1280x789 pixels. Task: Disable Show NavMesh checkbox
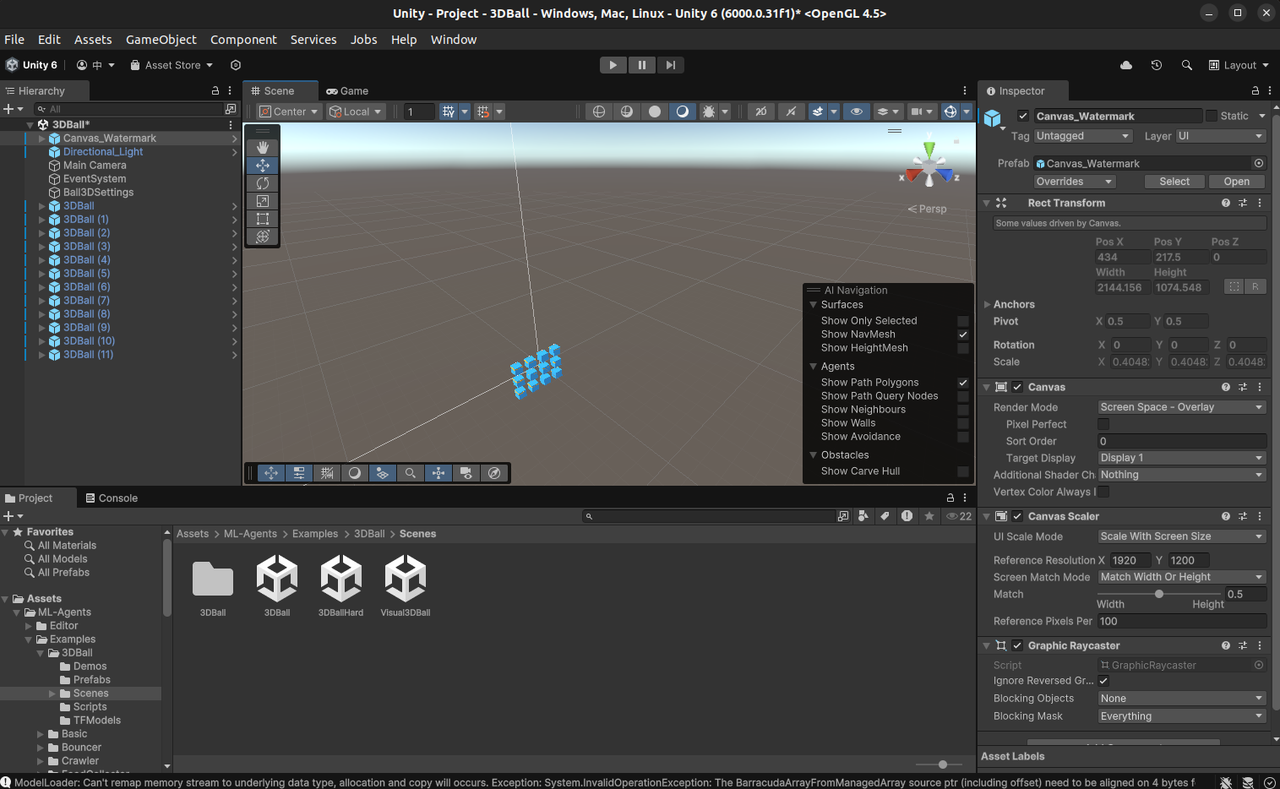pos(963,335)
